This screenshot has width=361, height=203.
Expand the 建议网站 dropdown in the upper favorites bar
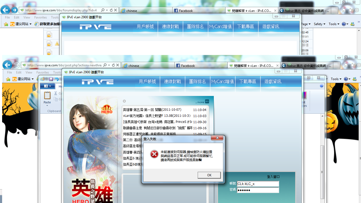[x=30, y=24]
